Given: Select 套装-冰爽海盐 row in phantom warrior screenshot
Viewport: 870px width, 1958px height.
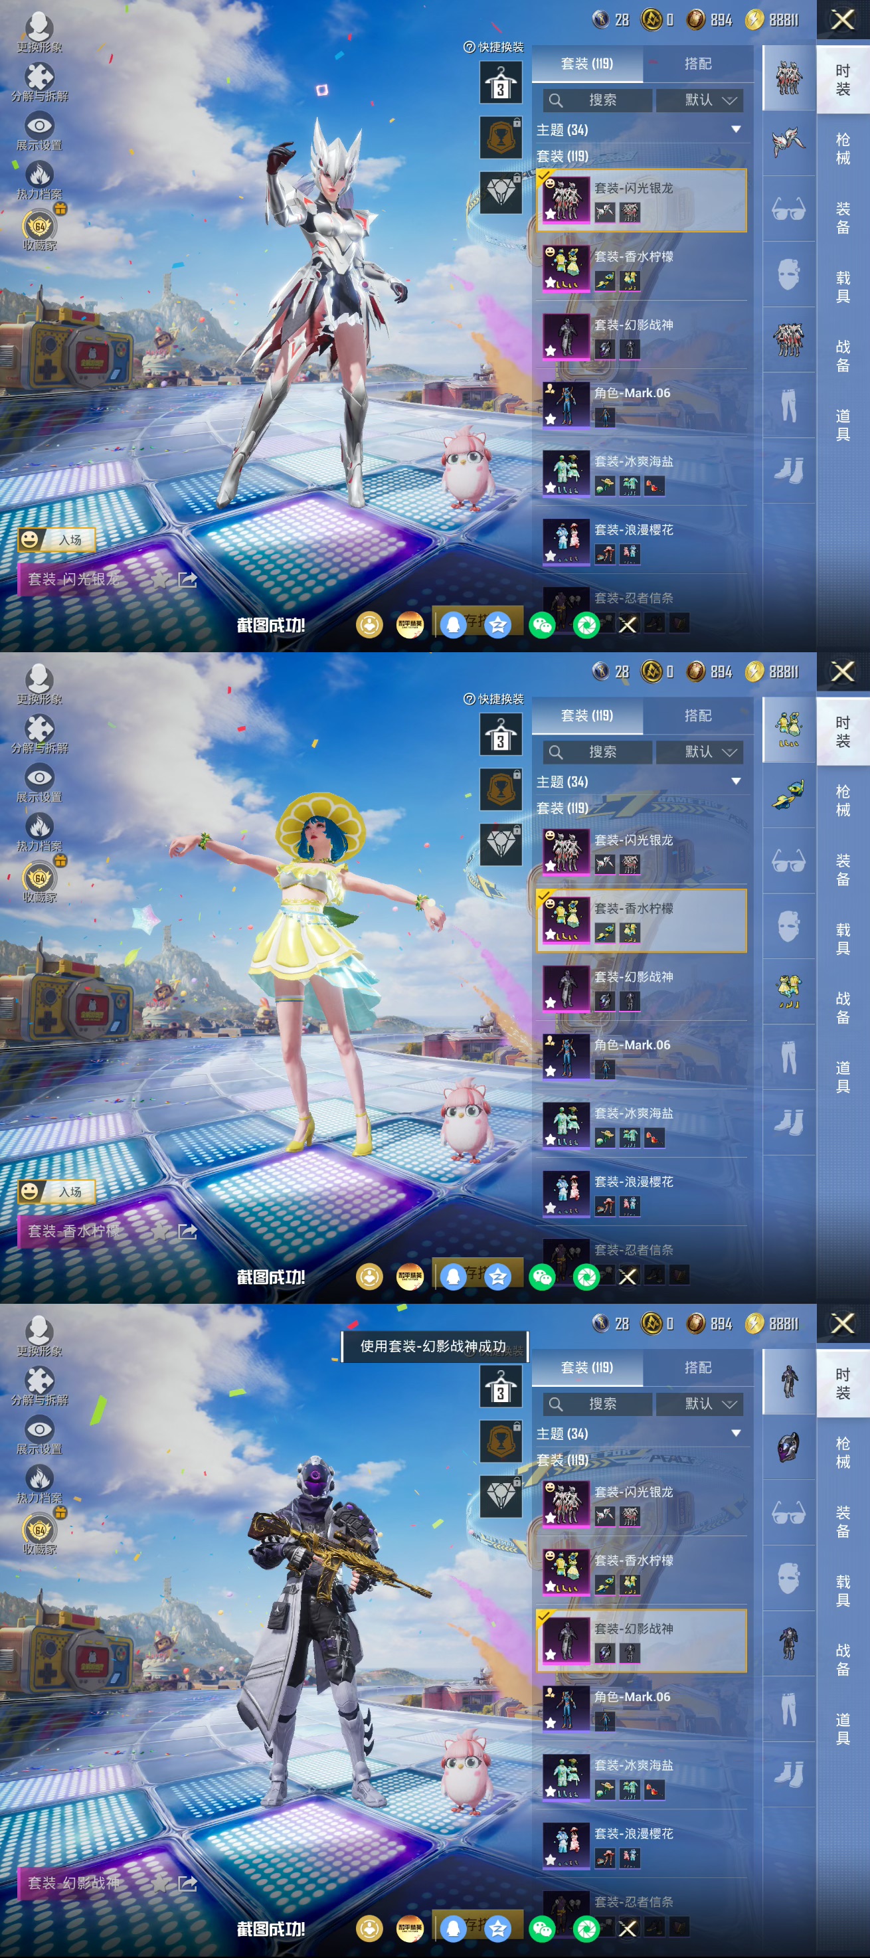Looking at the screenshot, I should click(x=642, y=1777).
